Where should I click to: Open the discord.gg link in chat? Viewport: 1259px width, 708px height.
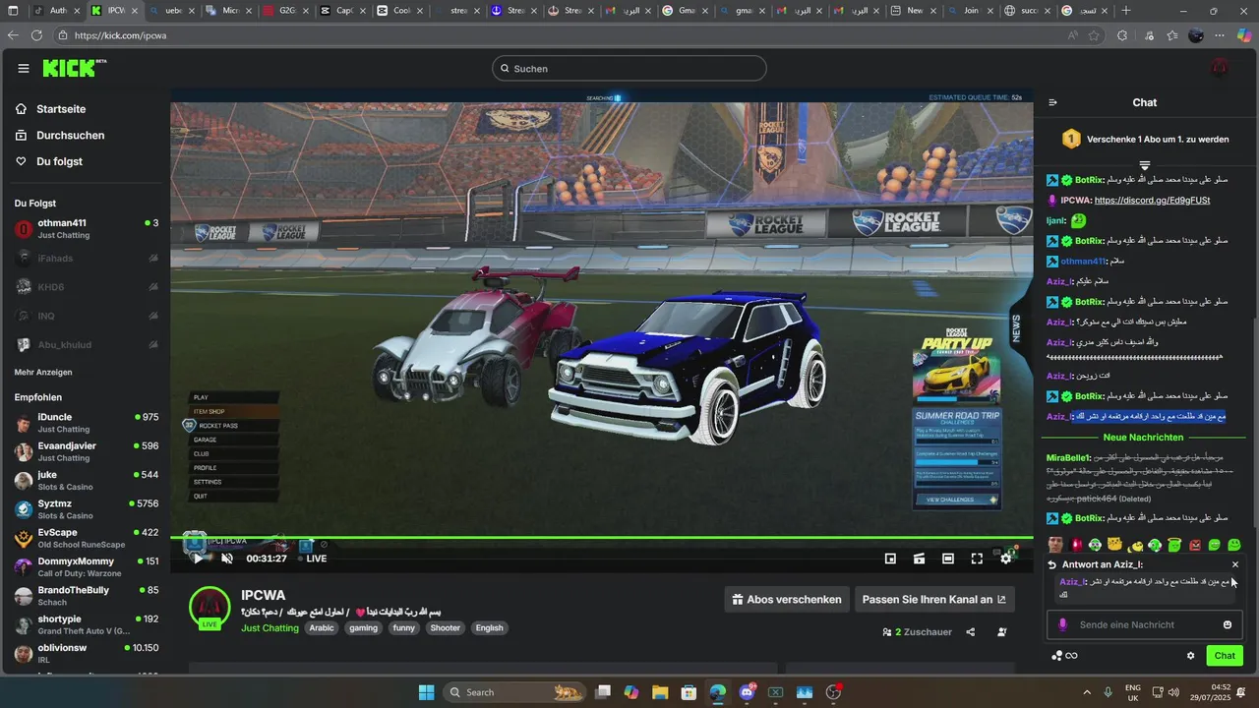[1152, 200]
